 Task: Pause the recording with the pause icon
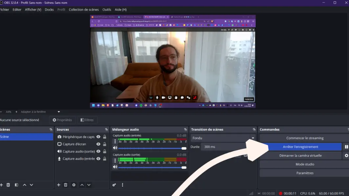(x=346, y=147)
